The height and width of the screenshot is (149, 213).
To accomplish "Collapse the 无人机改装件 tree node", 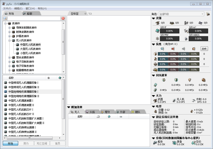I will (x=10, y=40).
